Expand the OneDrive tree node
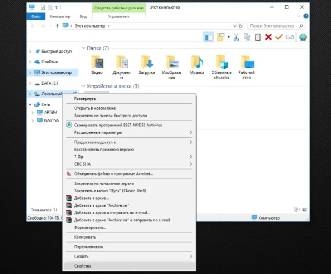Image resolution: width=331 pixels, height=274 pixels. (x=30, y=62)
